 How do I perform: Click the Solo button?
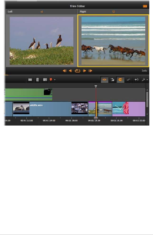tap(144, 71)
